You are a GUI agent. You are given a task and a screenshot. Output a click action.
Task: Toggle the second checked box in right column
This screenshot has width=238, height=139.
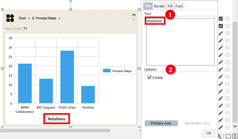pos(221,26)
